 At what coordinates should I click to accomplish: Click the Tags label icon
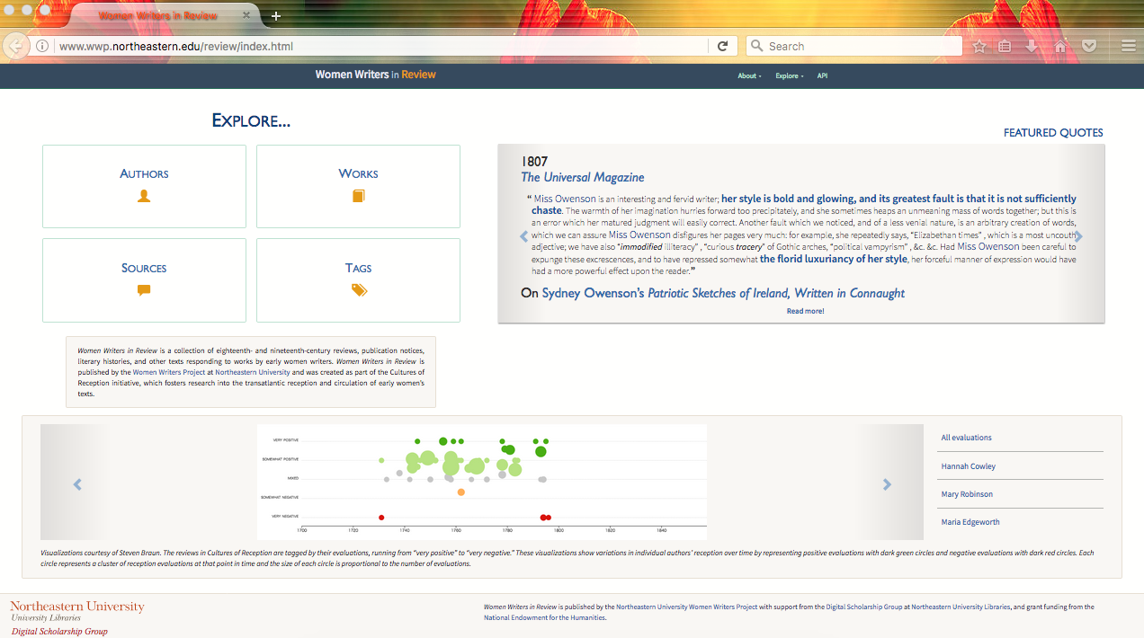click(359, 290)
